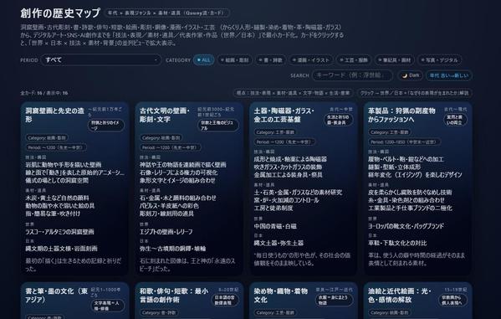Click 縫製・型紙・立体成形 line

[x=394, y=167]
